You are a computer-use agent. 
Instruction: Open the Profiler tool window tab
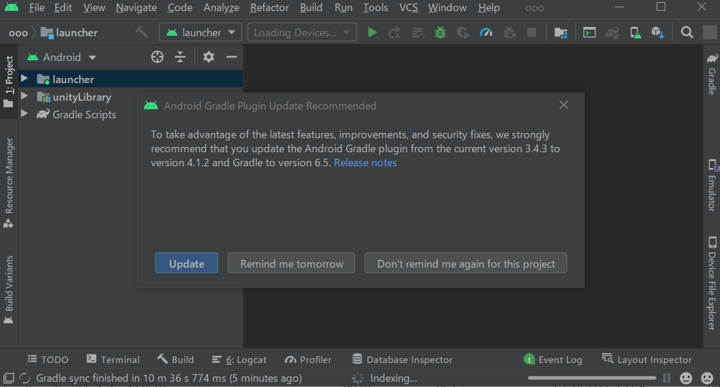click(308, 359)
